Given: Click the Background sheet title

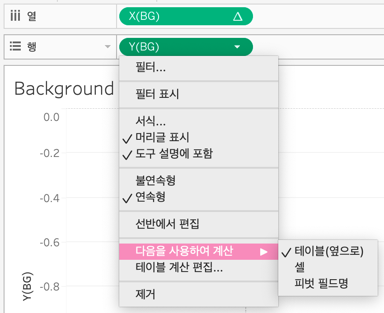Looking at the screenshot, I should (x=64, y=88).
